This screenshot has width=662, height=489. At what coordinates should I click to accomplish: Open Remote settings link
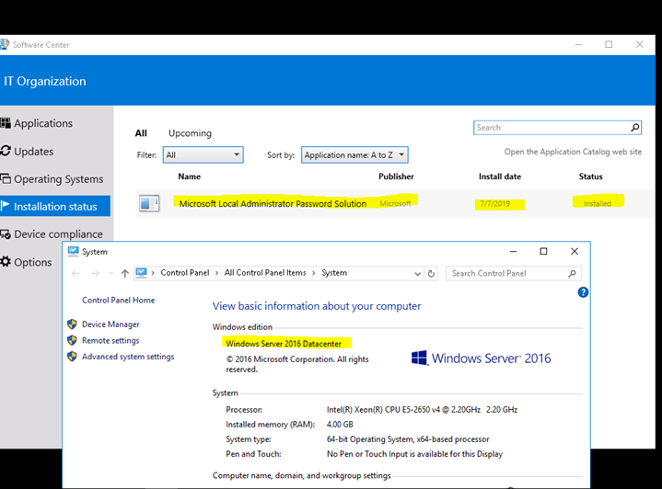pos(110,340)
